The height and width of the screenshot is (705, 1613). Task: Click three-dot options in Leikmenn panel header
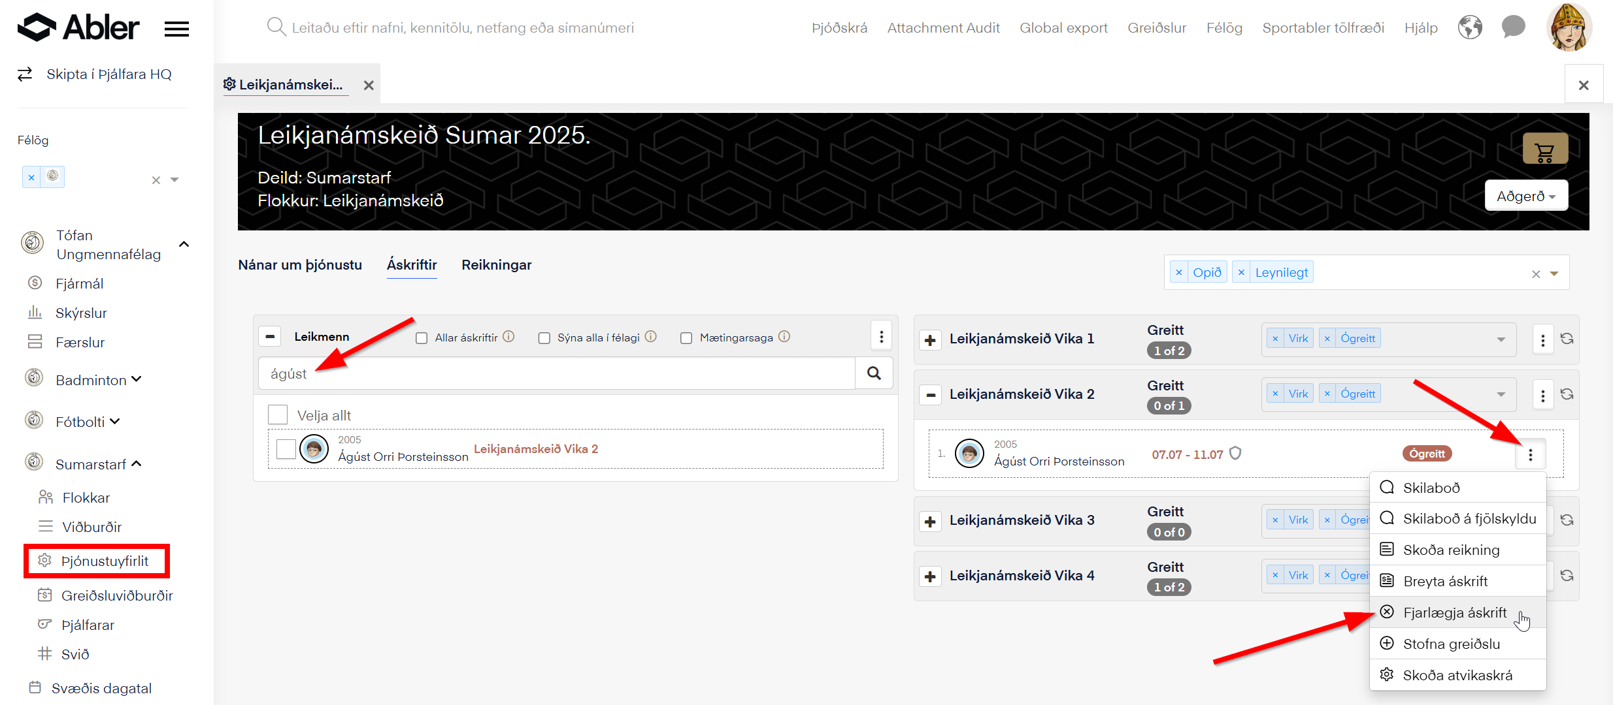[881, 337]
